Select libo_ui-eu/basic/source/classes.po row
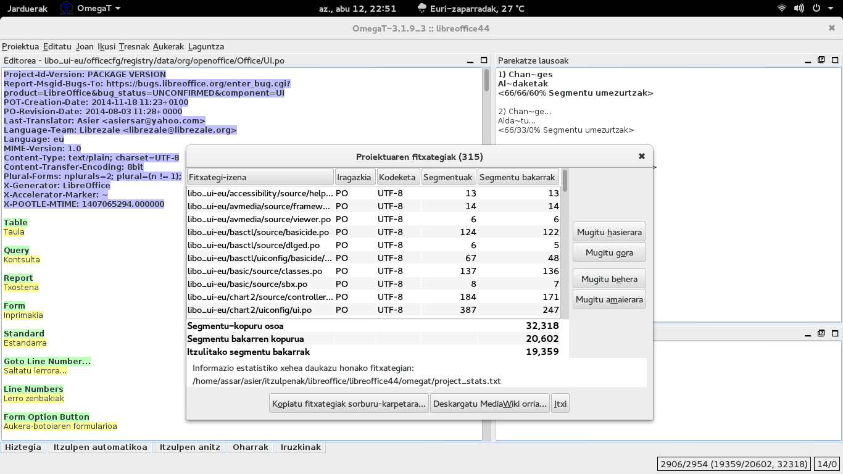Screen dimensions: 843x474 click(x=374, y=271)
